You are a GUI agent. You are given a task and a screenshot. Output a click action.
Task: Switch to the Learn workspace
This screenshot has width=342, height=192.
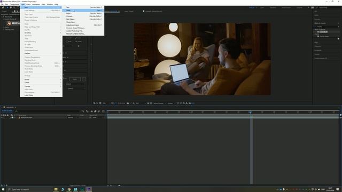[262, 7]
